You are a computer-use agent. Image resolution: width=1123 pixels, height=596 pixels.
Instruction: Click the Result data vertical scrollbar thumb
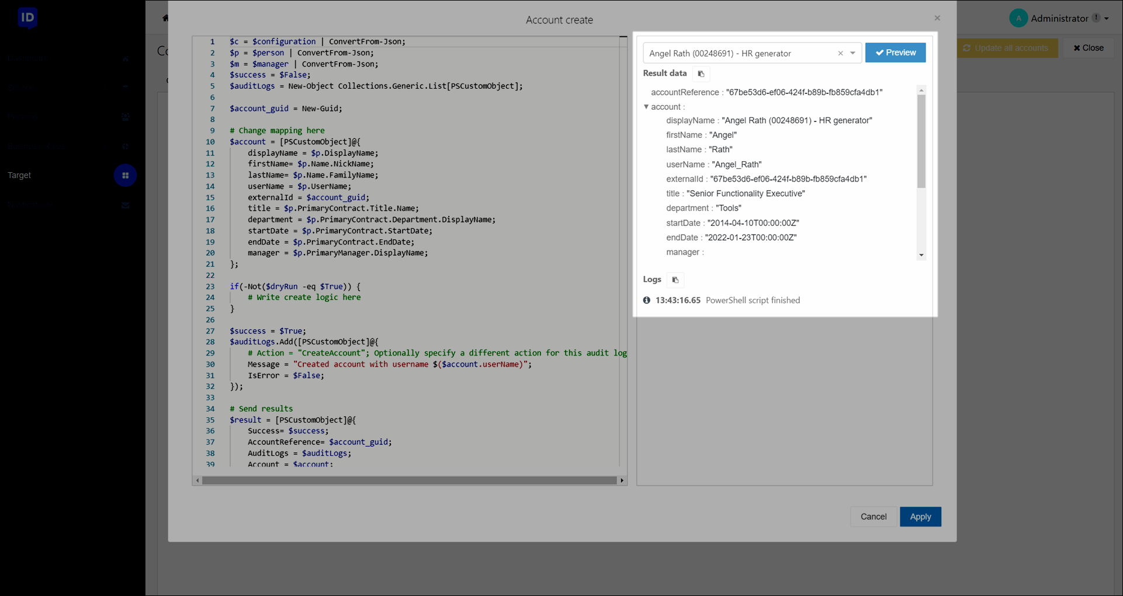tap(921, 141)
